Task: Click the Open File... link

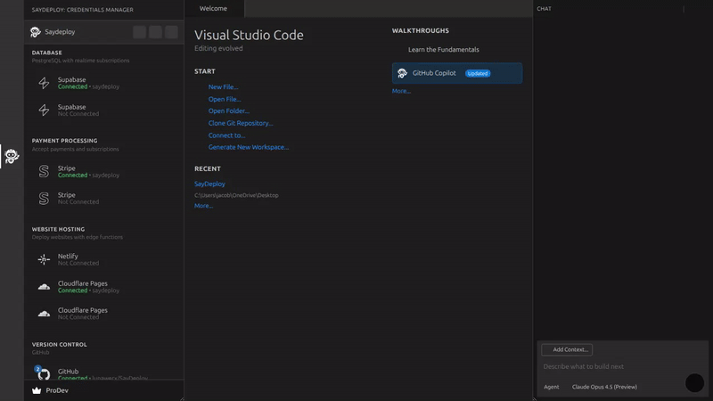Action: 225,99
